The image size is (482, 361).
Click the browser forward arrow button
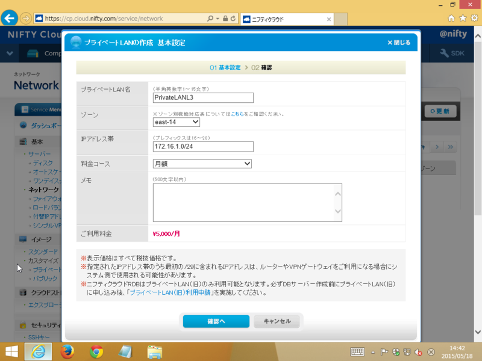tap(26, 19)
